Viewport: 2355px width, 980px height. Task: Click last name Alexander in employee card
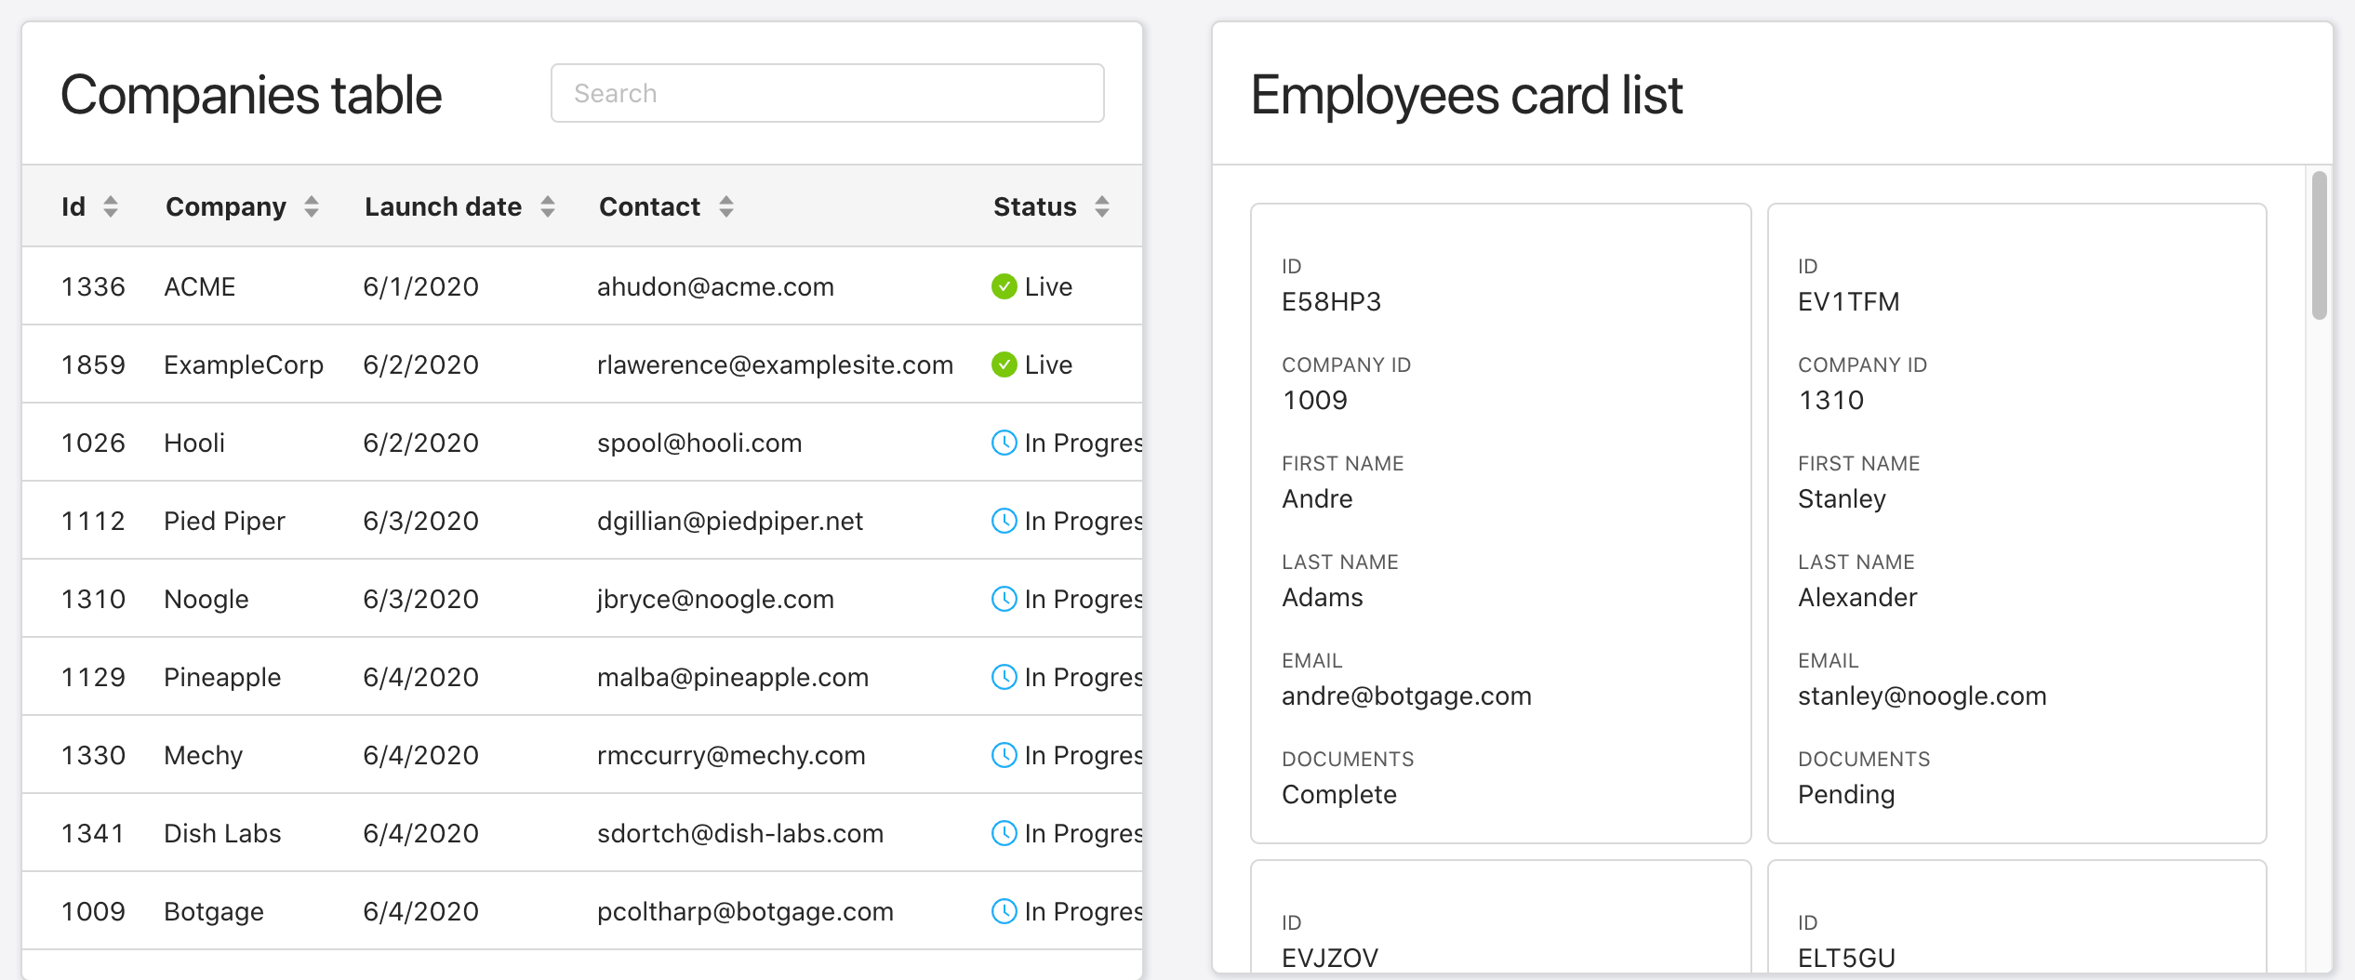[1857, 597]
